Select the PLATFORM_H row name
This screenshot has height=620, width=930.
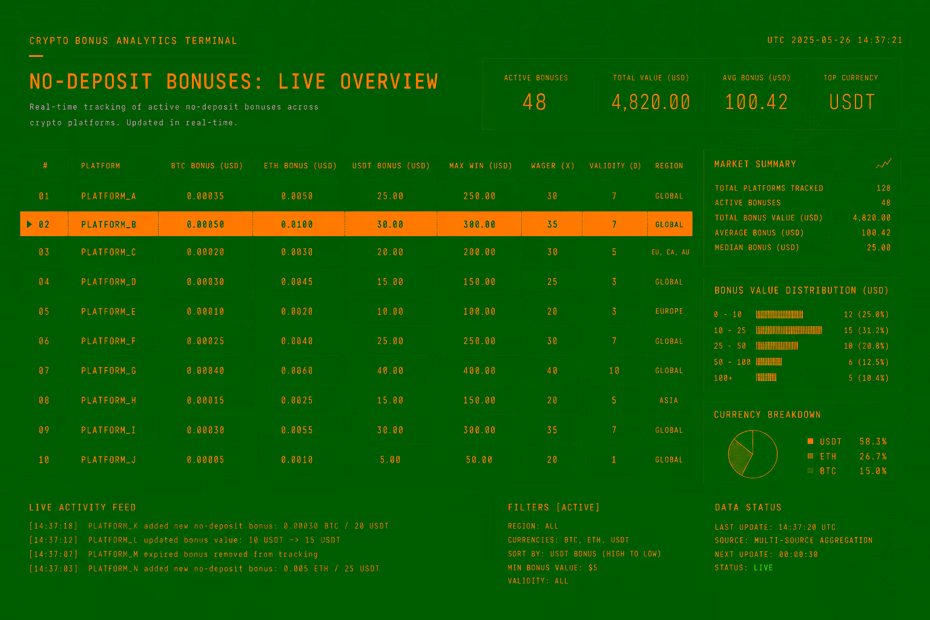108,400
